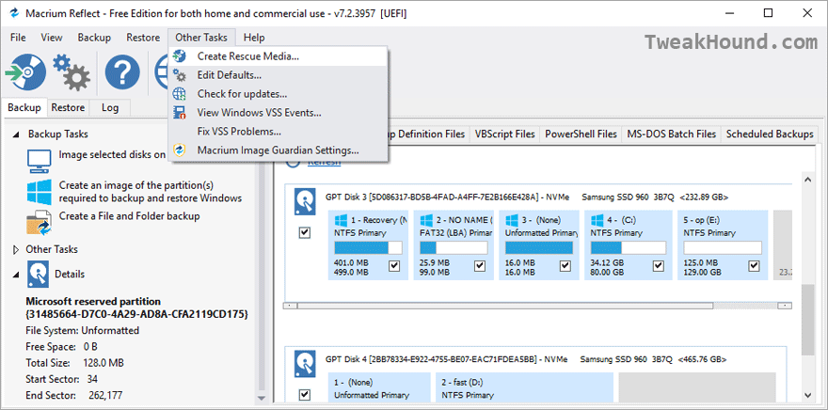Click the monitor icon for Image selected disks

(x=40, y=161)
